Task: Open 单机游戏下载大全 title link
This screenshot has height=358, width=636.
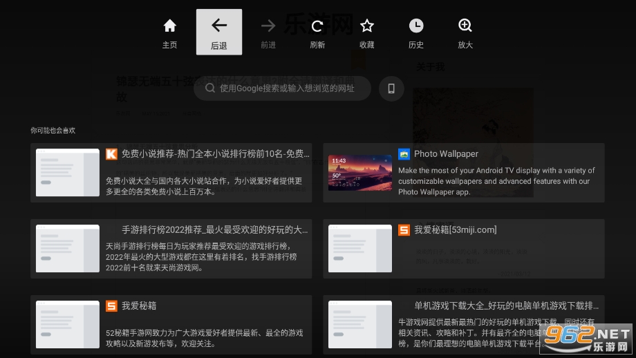Action: pyautogui.click(x=506, y=305)
